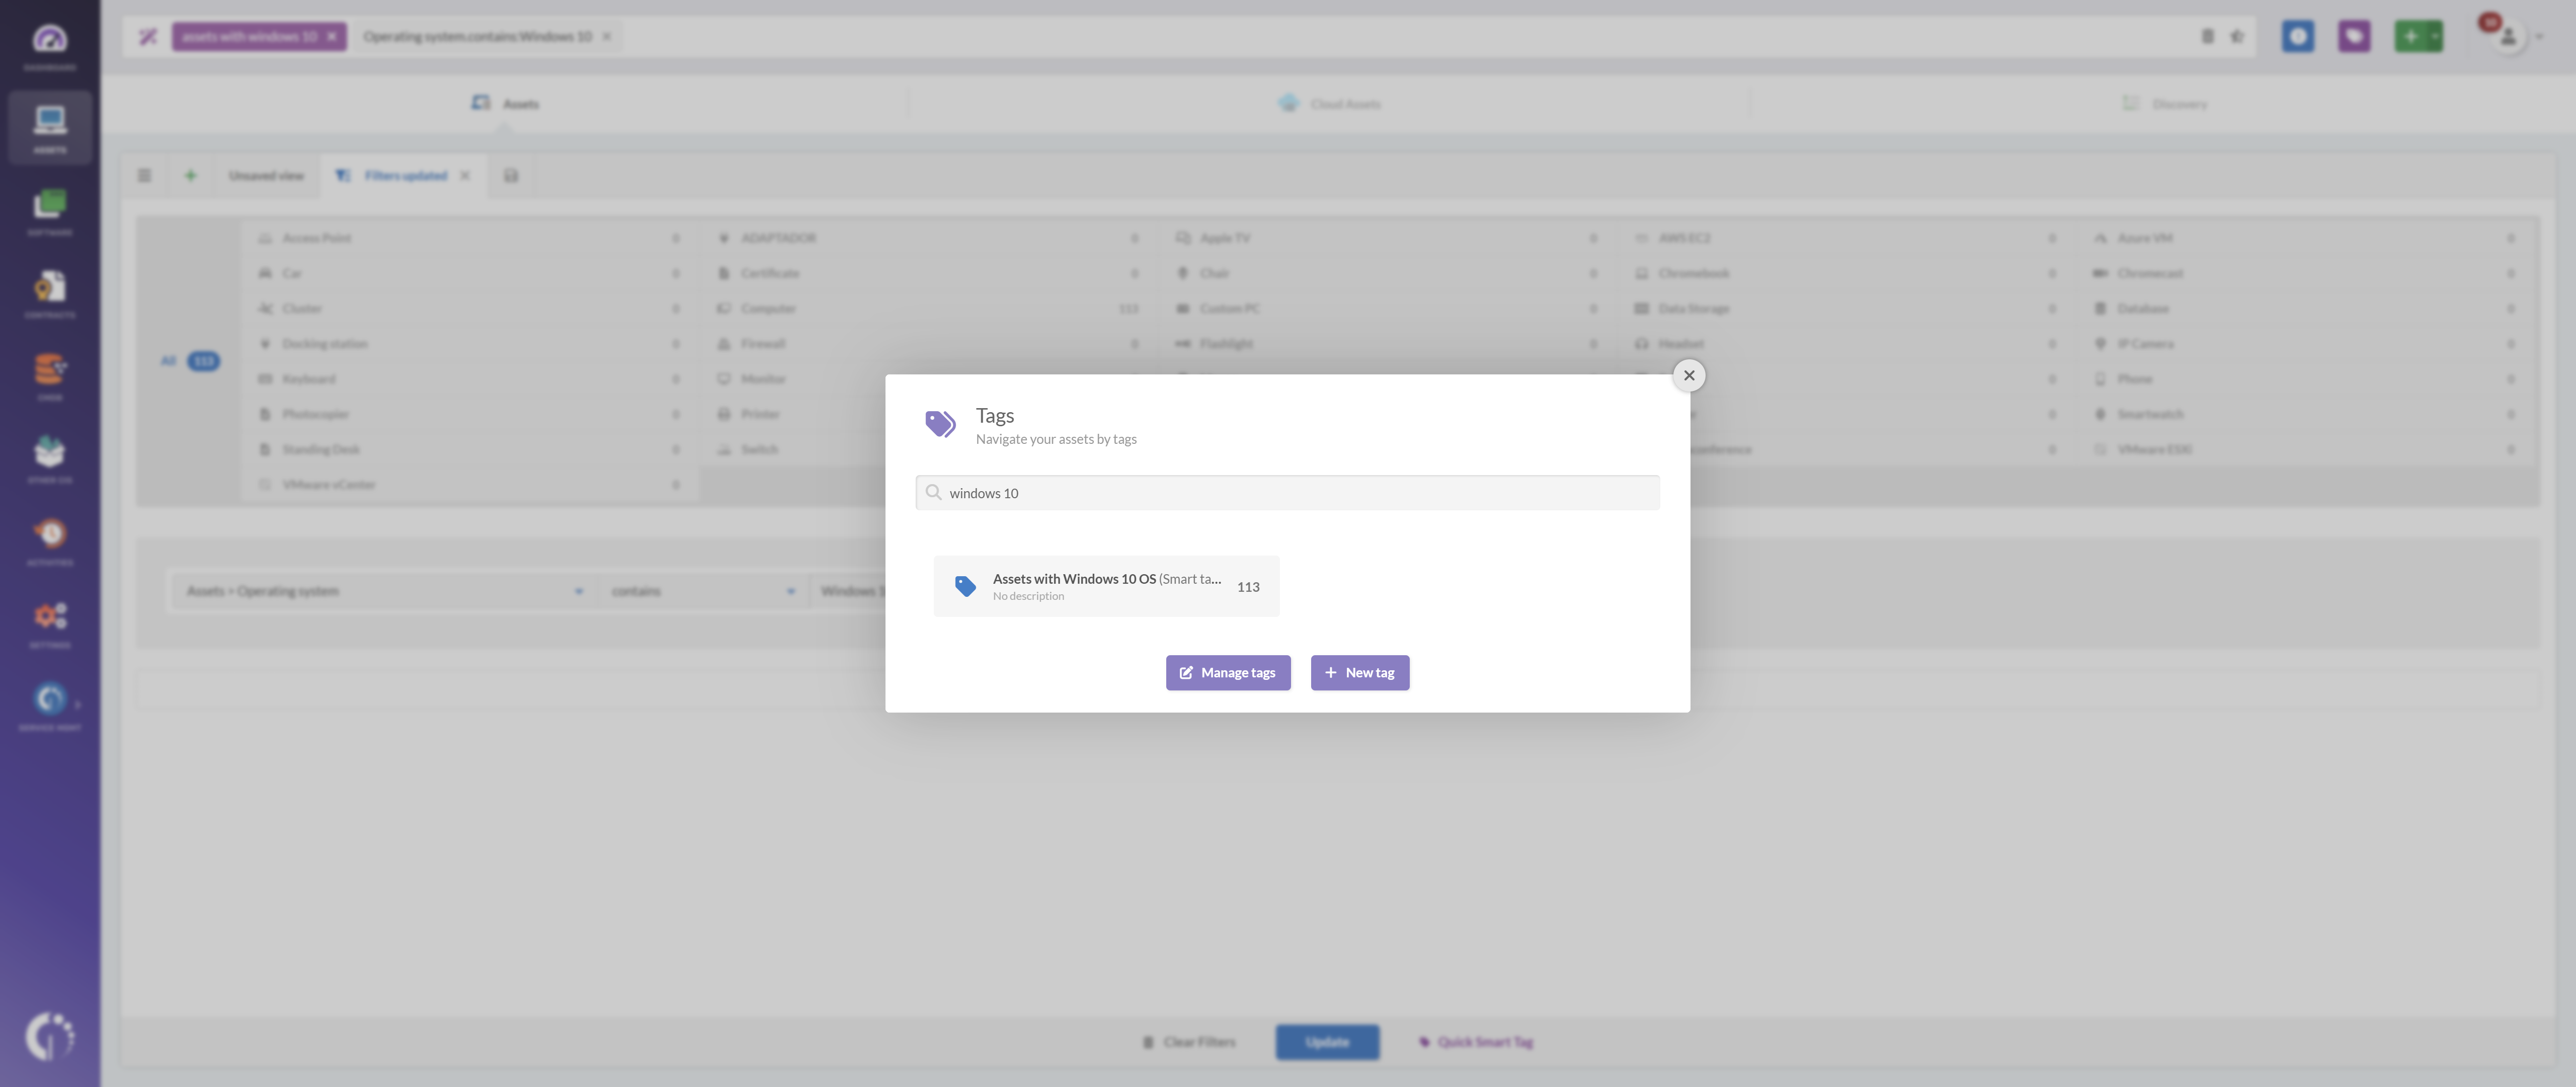
Task: Click the New tag button
Action: pos(1360,673)
